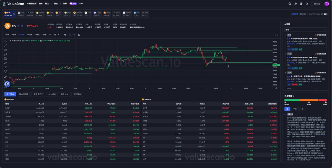This screenshot has width=332, height=168.
Task: Select the emoji icon tool
Action: [x=6, y=71]
